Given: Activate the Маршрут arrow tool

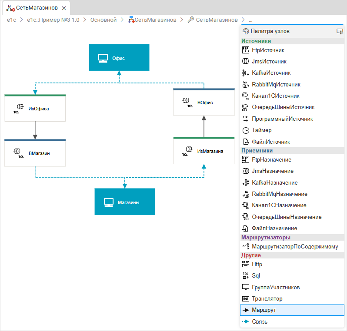Looking at the screenshot, I should pos(245,310).
